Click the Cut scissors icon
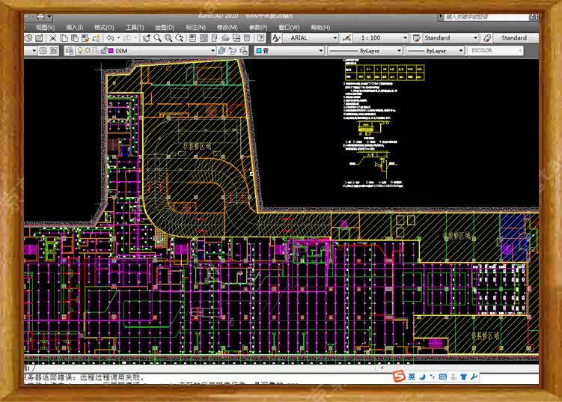The width and height of the screenshot is (562, 402). pos(54,38)
